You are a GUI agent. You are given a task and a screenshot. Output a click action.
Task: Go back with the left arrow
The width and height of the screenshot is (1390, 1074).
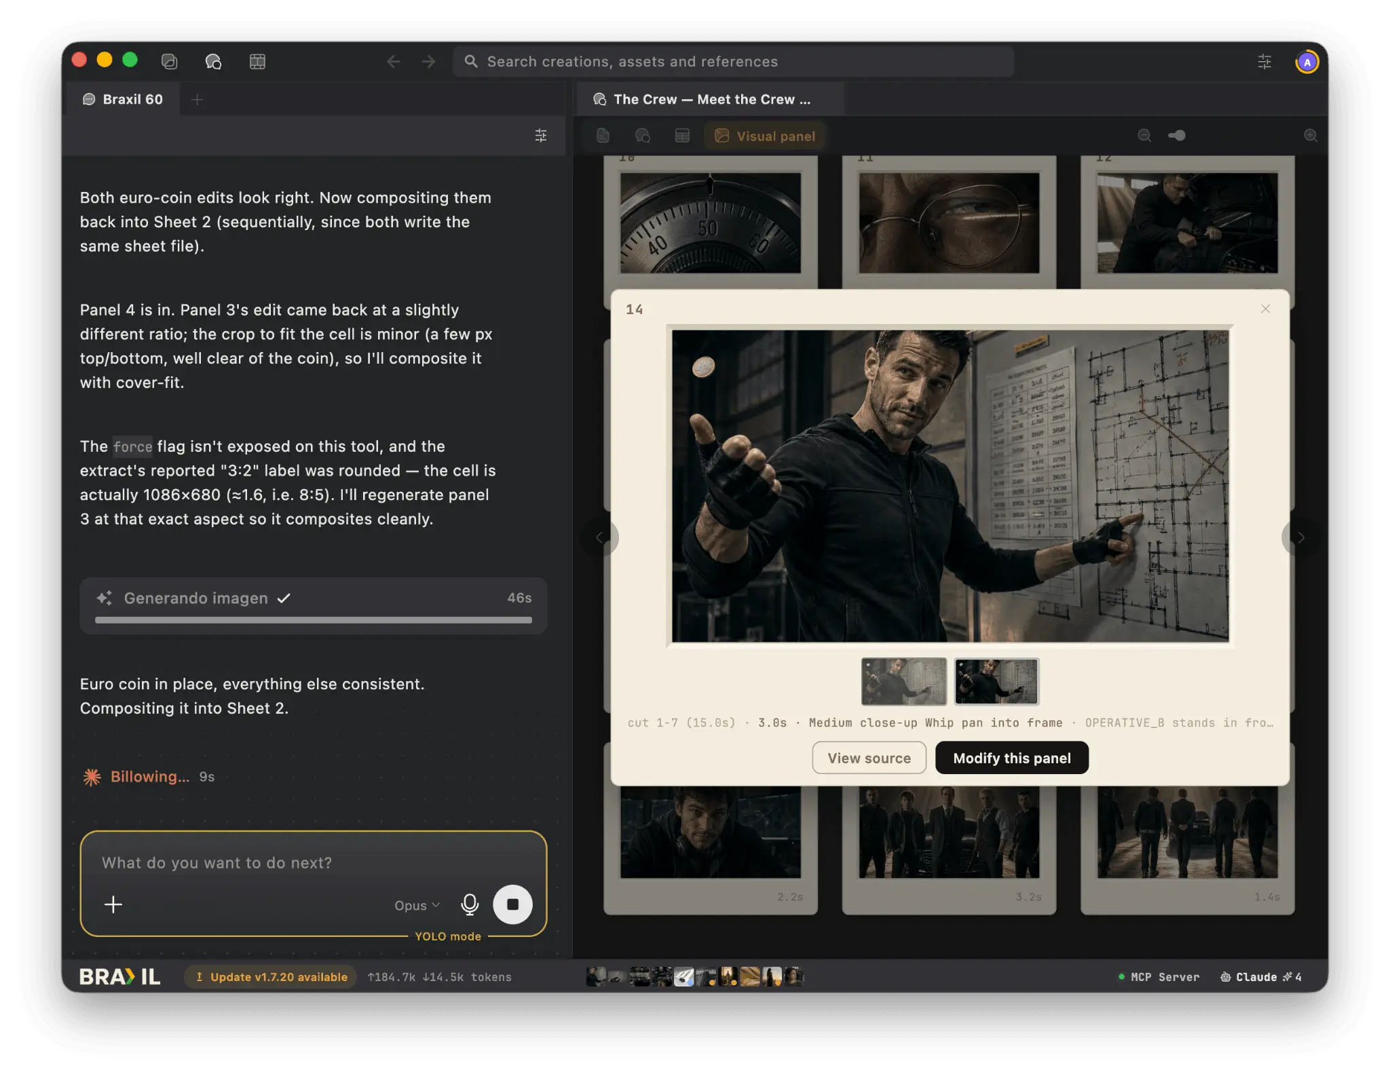(393, 62)
